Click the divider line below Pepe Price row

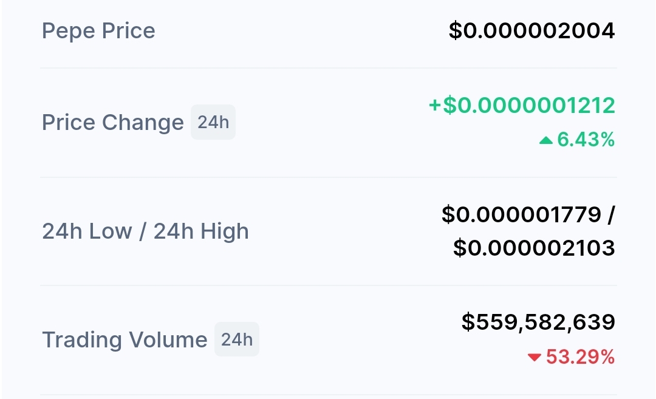point(328,68)
